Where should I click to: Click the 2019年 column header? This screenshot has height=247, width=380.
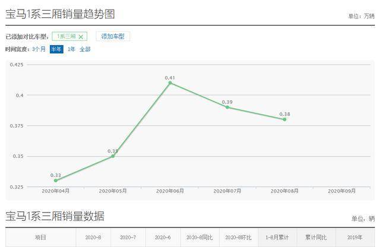[355, 237]
